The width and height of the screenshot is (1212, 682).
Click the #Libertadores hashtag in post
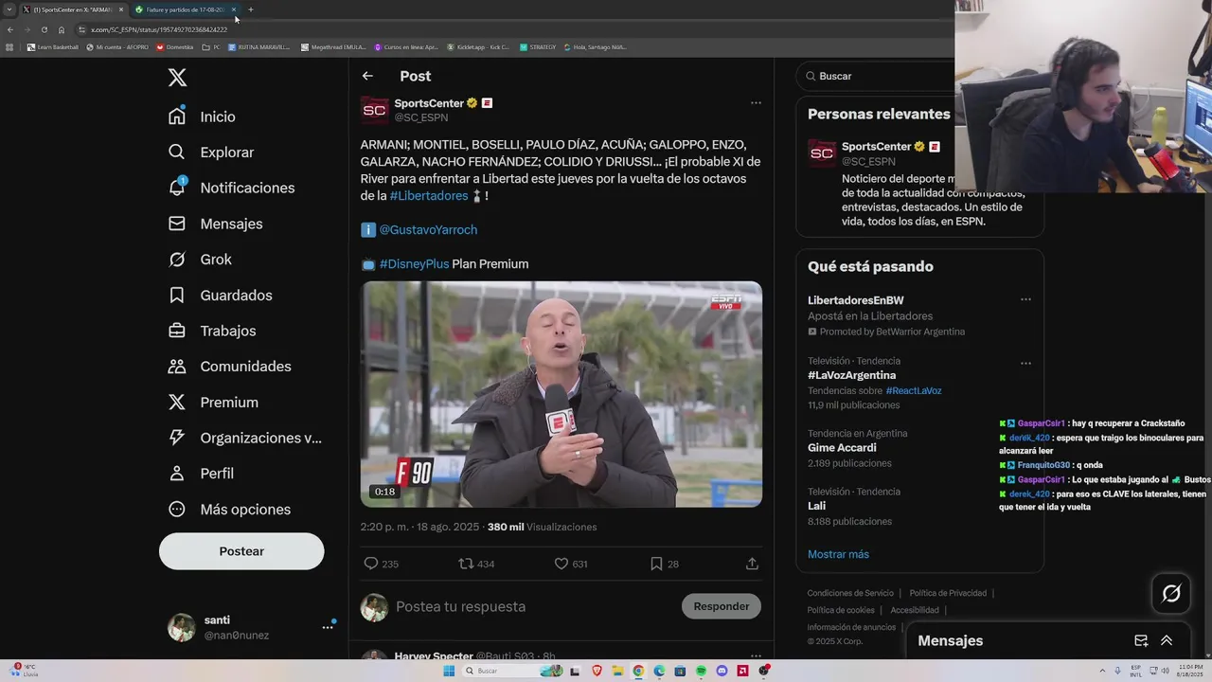click(429, 195)
